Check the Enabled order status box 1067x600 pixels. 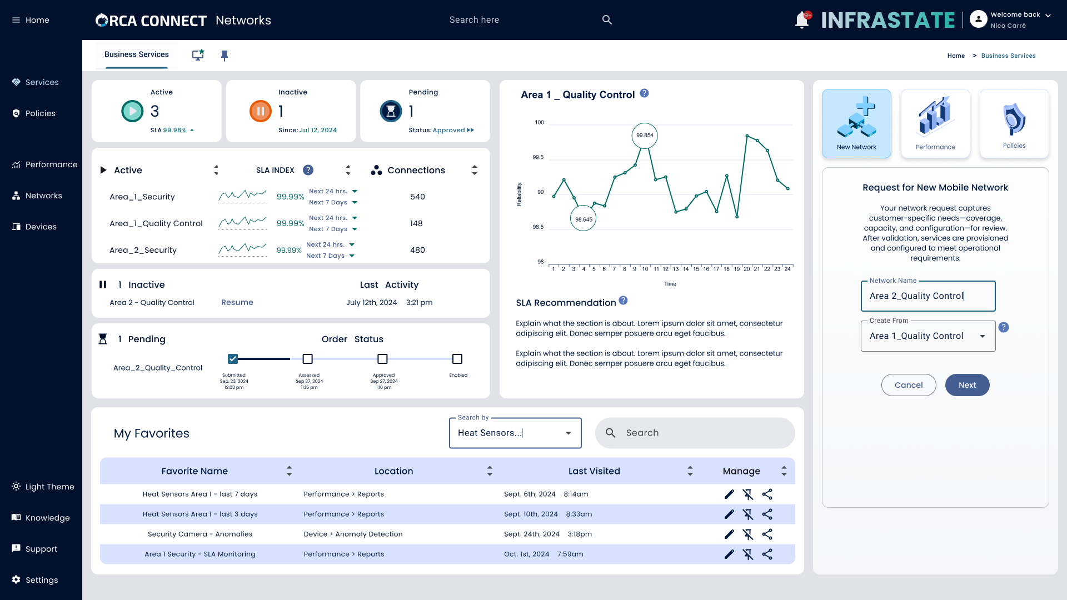(457, 359)
